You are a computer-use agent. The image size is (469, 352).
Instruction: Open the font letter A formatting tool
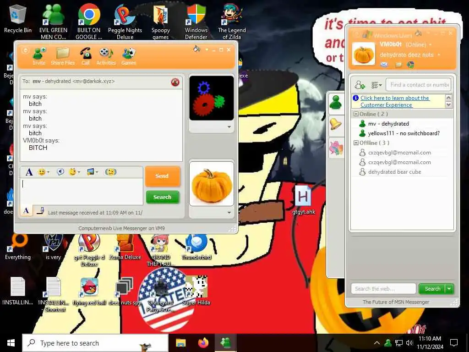point(29,172)
